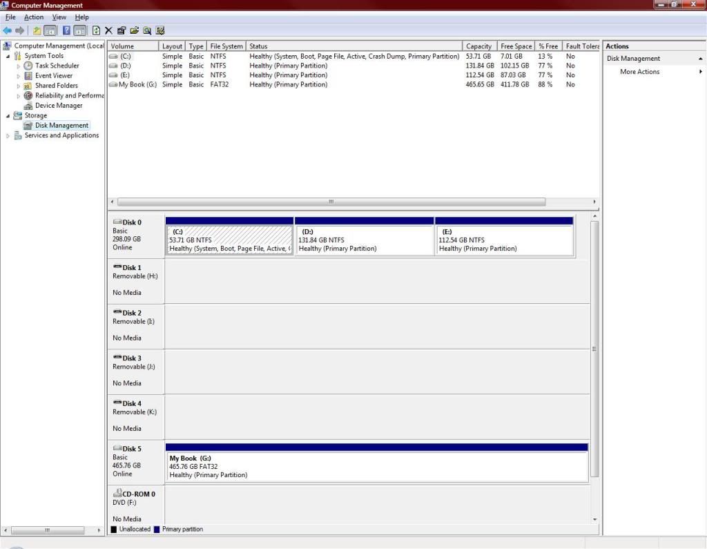
Task: Click the magnifier Find toolbar icon
Action: coord(147,30)
